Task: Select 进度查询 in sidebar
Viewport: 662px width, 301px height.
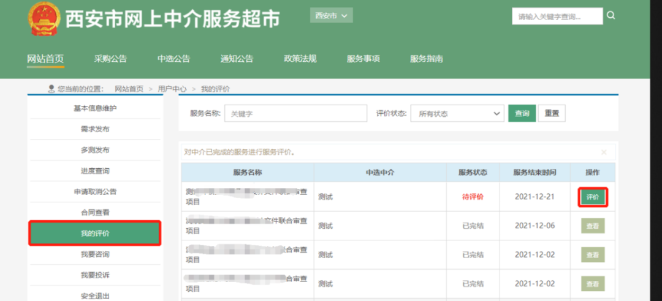Action: click(x=95, y=171)
